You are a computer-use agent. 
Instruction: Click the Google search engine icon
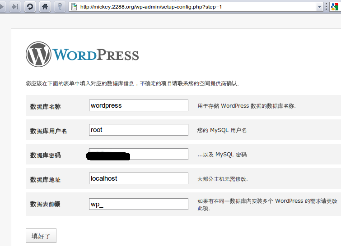[335, 7]
